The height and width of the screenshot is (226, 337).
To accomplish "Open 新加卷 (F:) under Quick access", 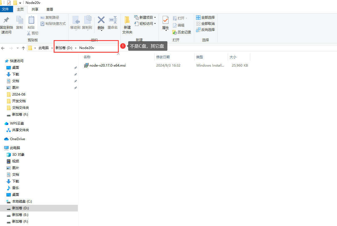I will pyautogui.click(x=20, y=115).
